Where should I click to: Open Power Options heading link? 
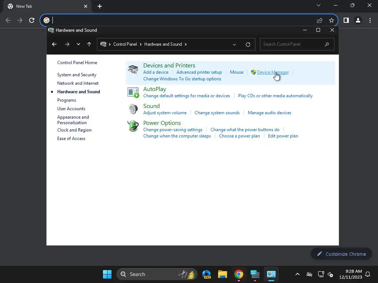pos(162,123)
